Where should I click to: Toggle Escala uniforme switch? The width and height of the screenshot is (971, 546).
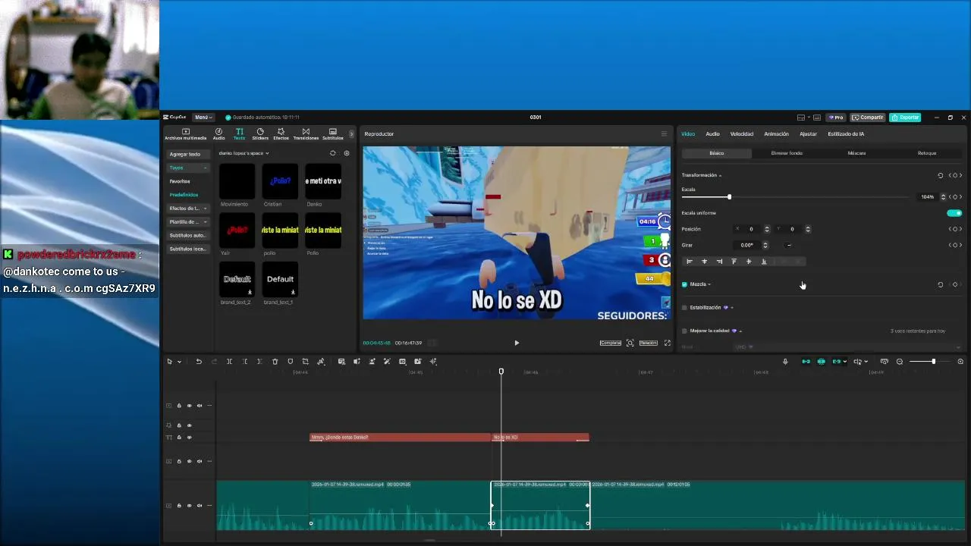(x=954, y=213)
